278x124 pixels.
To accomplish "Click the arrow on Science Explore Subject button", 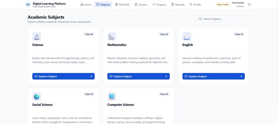I will [91, 76].
